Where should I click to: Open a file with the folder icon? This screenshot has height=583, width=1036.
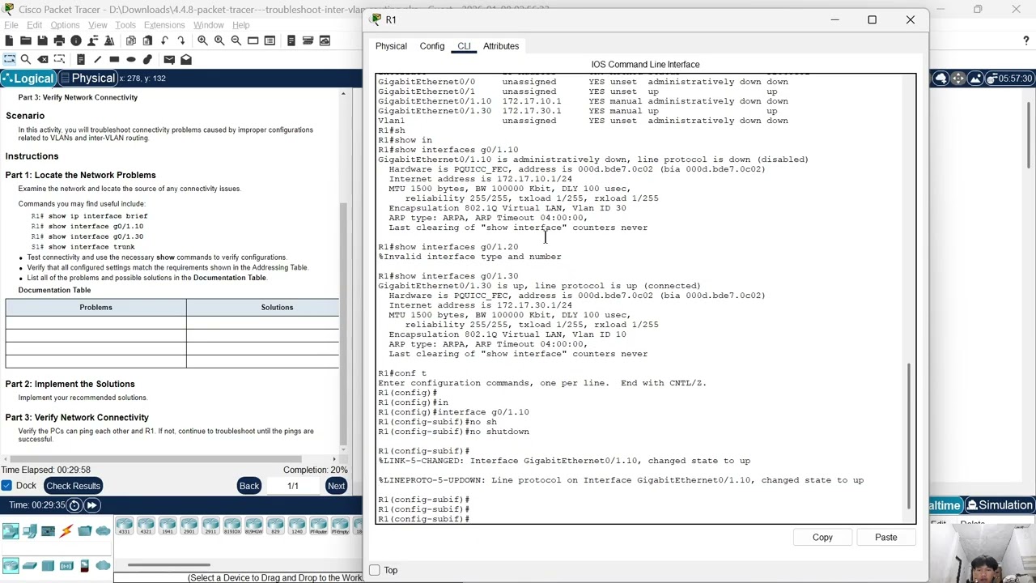(x=26, y=40)
